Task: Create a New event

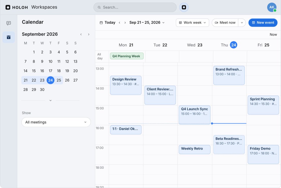Action: tap(263, 23)
